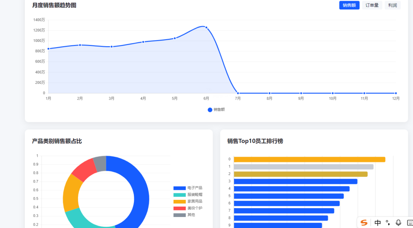The width and height of the screenshot is (413, 228).
Task: Select the 5月 data point on line chart
Action: pos(175,39)
